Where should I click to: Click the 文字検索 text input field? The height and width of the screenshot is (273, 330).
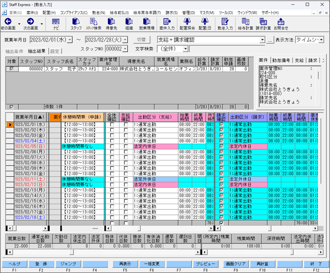[x=227, y=49]
